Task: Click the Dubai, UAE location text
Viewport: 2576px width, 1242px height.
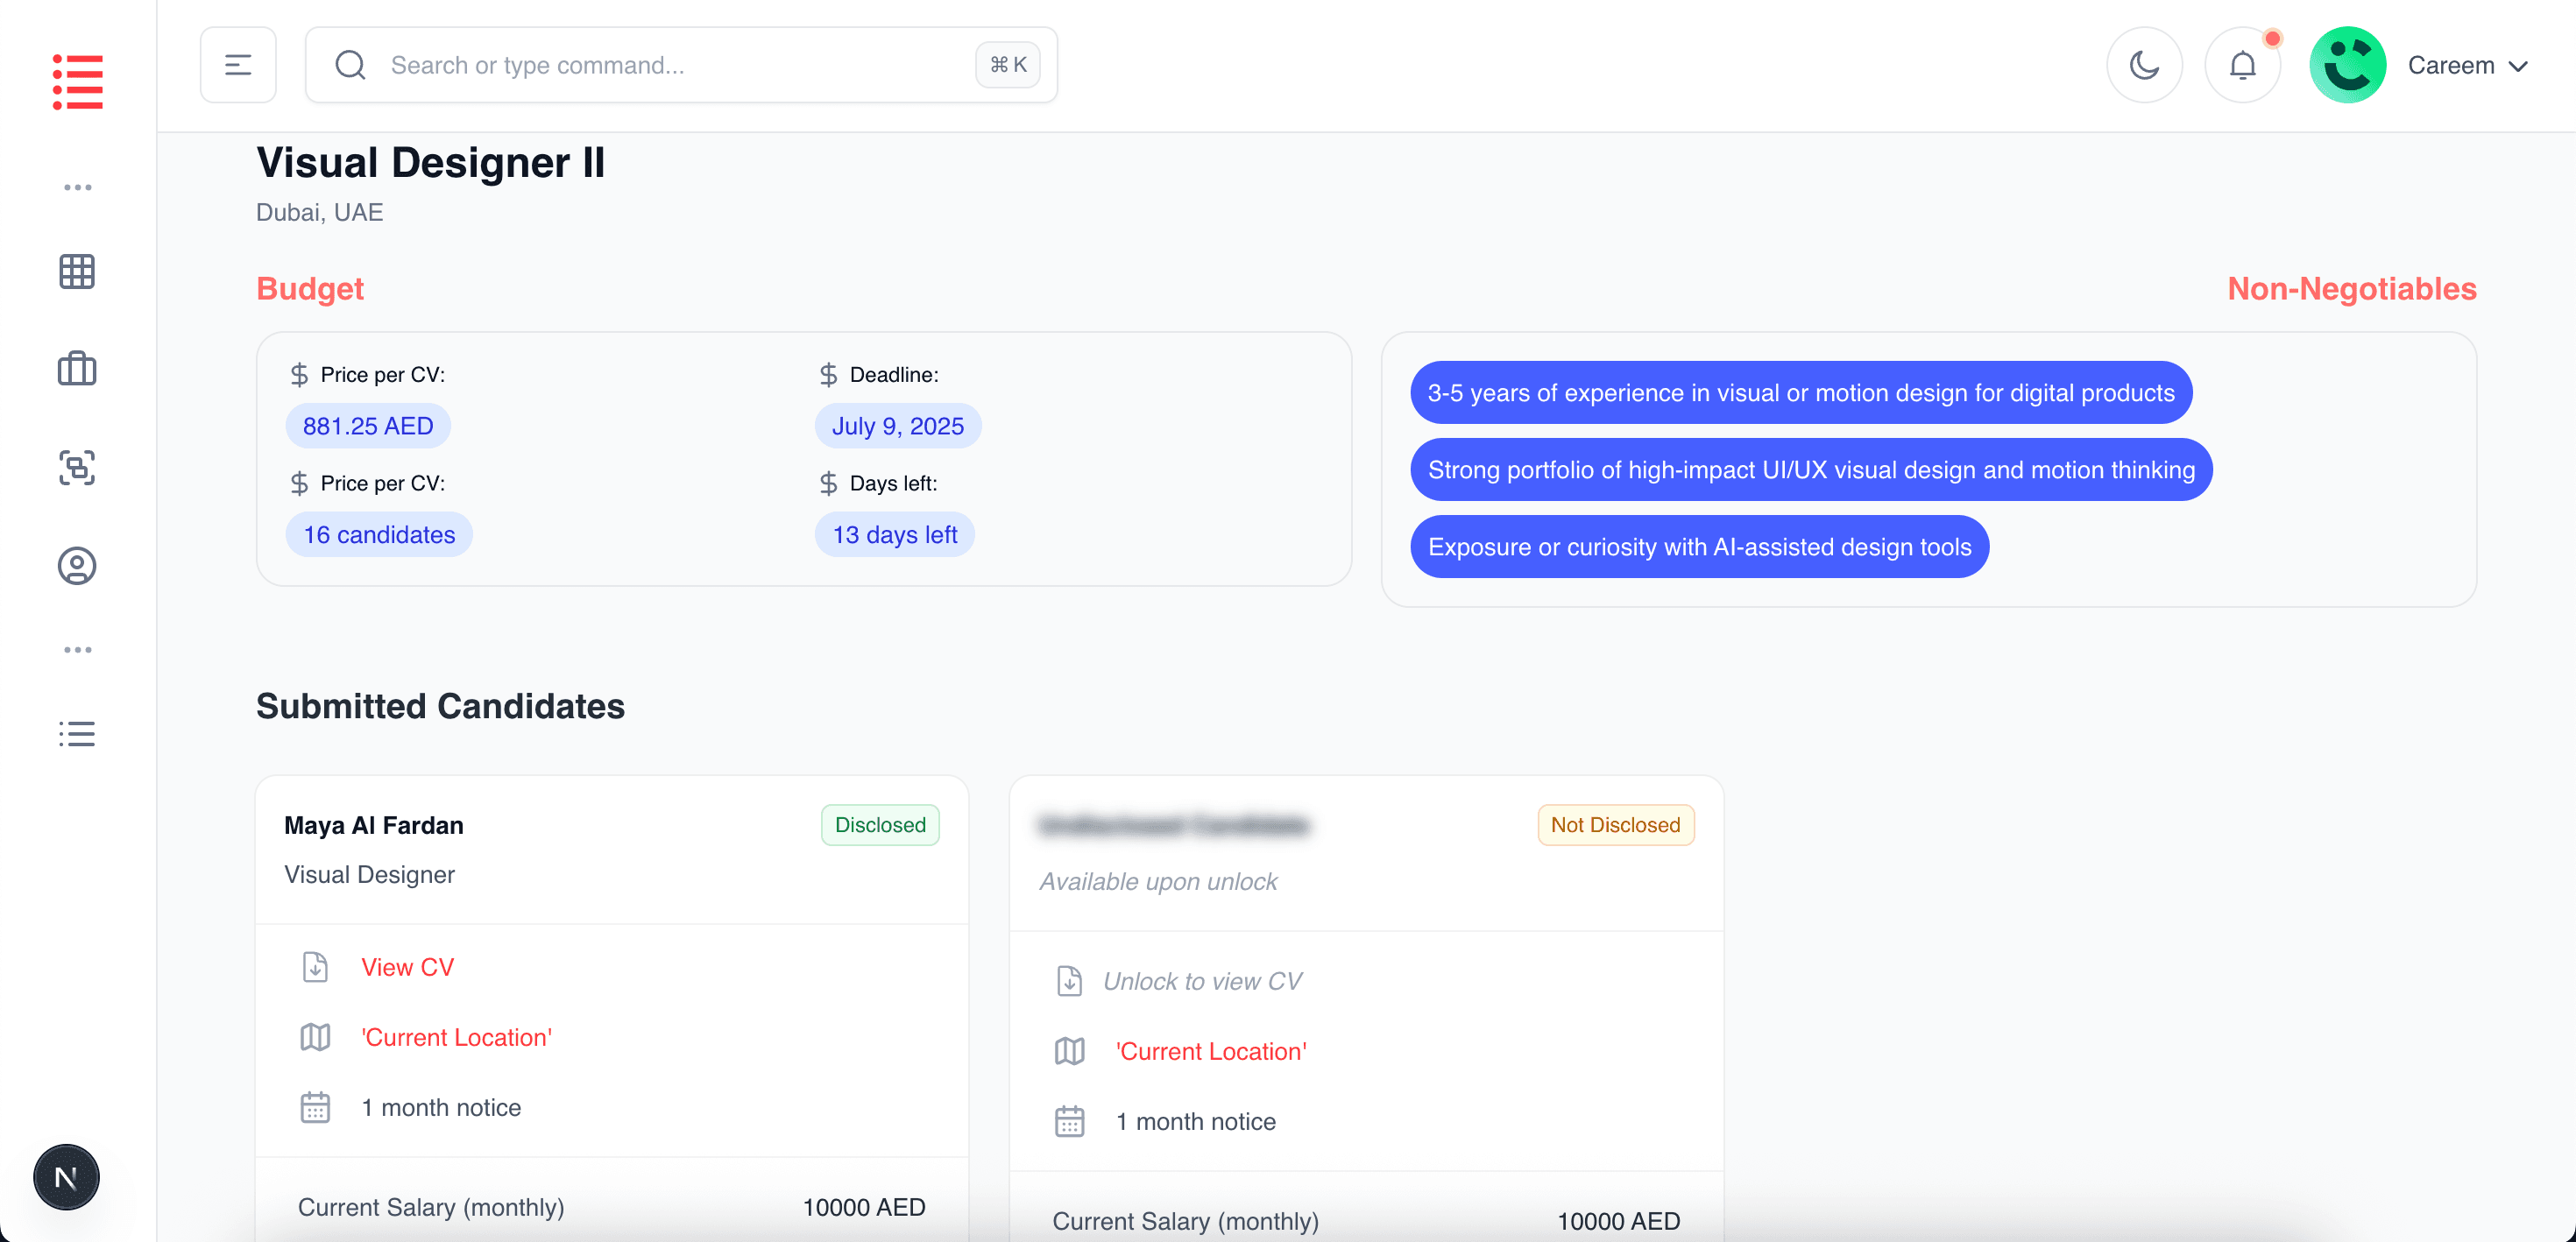Action: [319, 212]
